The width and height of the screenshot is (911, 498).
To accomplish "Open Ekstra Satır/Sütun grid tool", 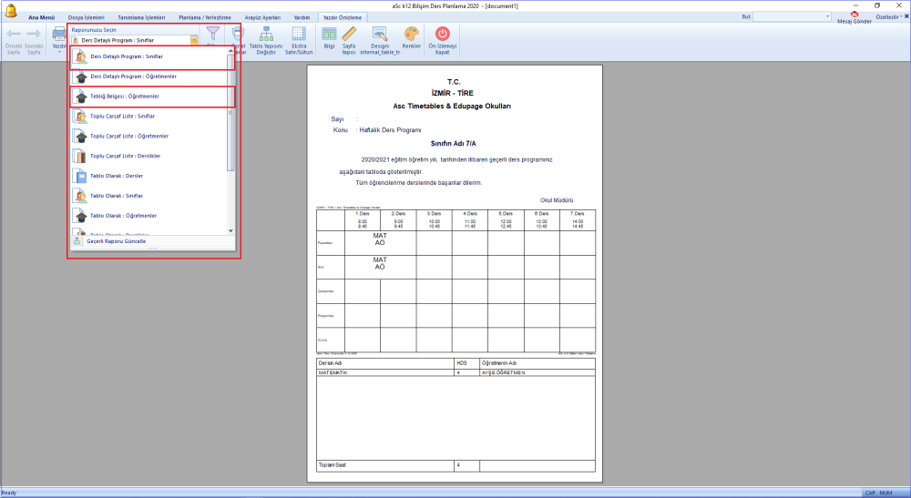I will (x=299, y=34).
